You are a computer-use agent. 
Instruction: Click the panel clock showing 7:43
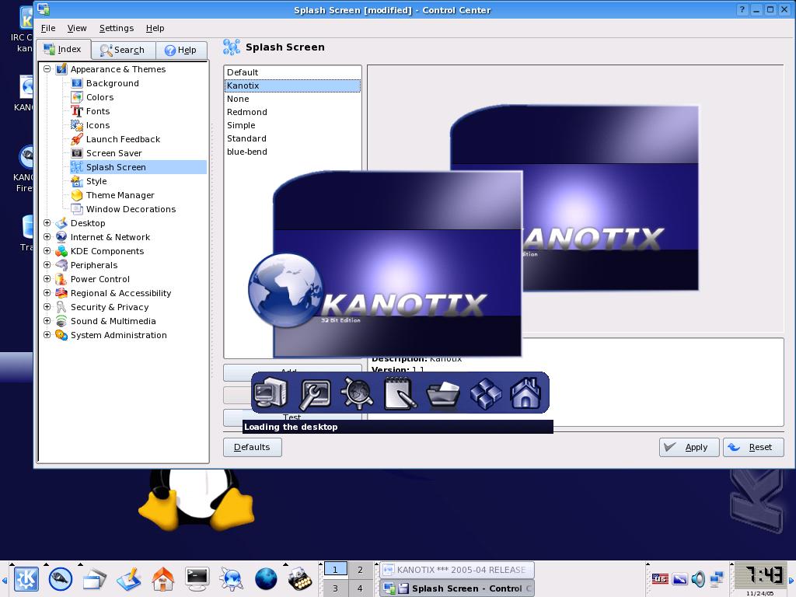[x=760, y=576]
